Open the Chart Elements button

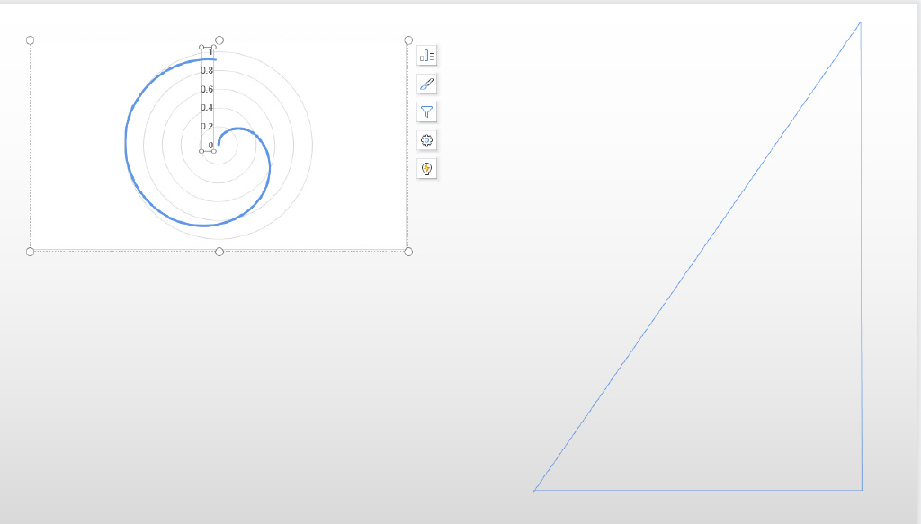[426, 56]
